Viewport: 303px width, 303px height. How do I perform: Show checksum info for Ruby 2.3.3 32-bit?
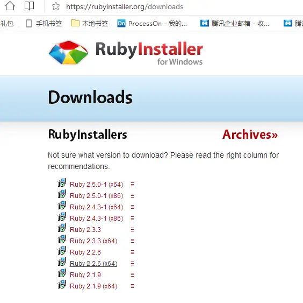tap(132, 229)
